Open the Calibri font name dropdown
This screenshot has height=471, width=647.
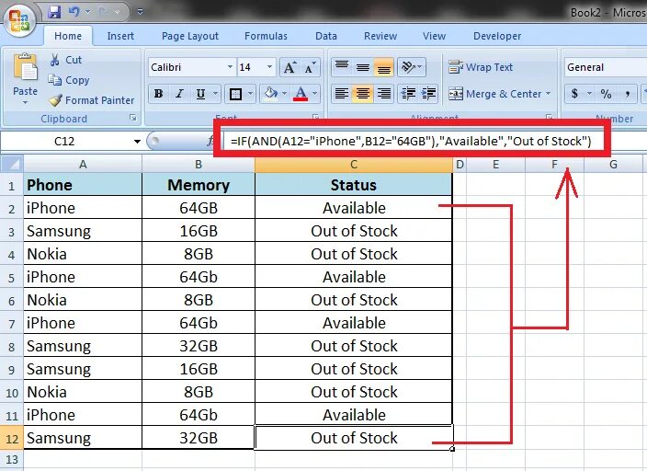pyautogui.click(x=230, y=67)
